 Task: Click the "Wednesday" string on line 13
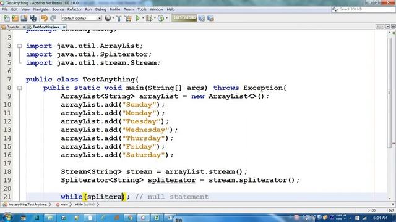(145, 130)
